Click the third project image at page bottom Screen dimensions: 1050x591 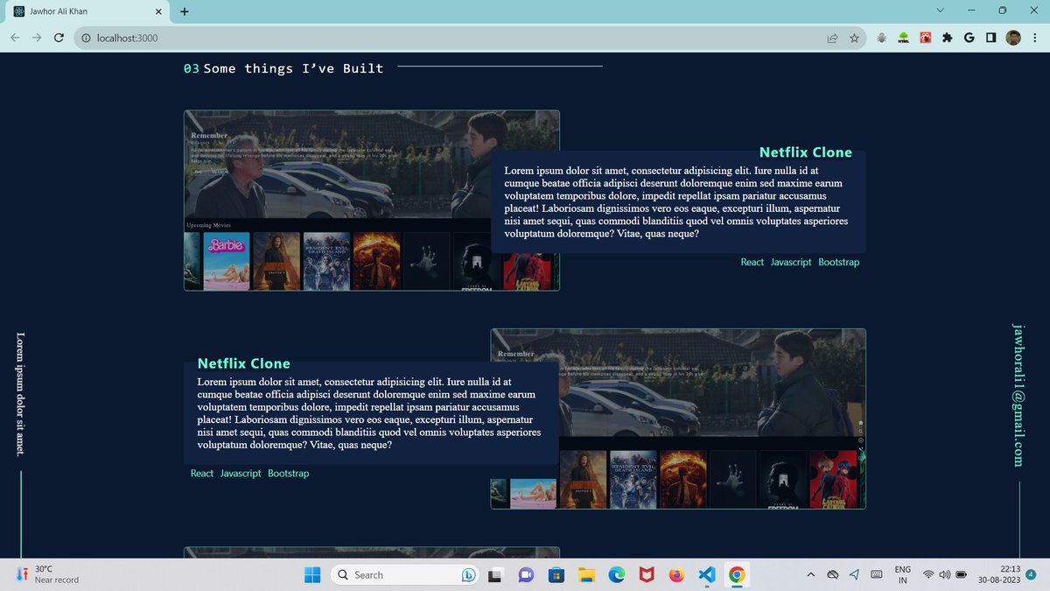372,552
